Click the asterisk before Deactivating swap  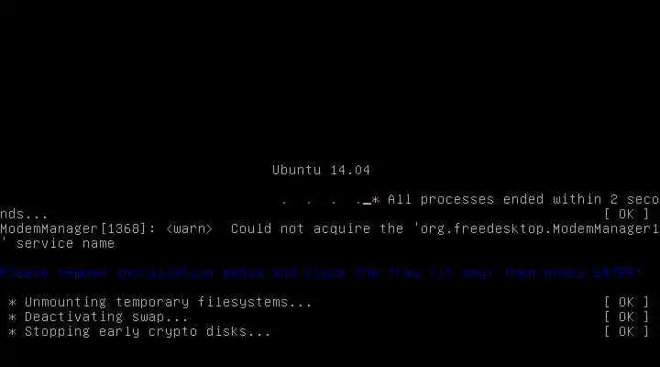pos(13,317)
